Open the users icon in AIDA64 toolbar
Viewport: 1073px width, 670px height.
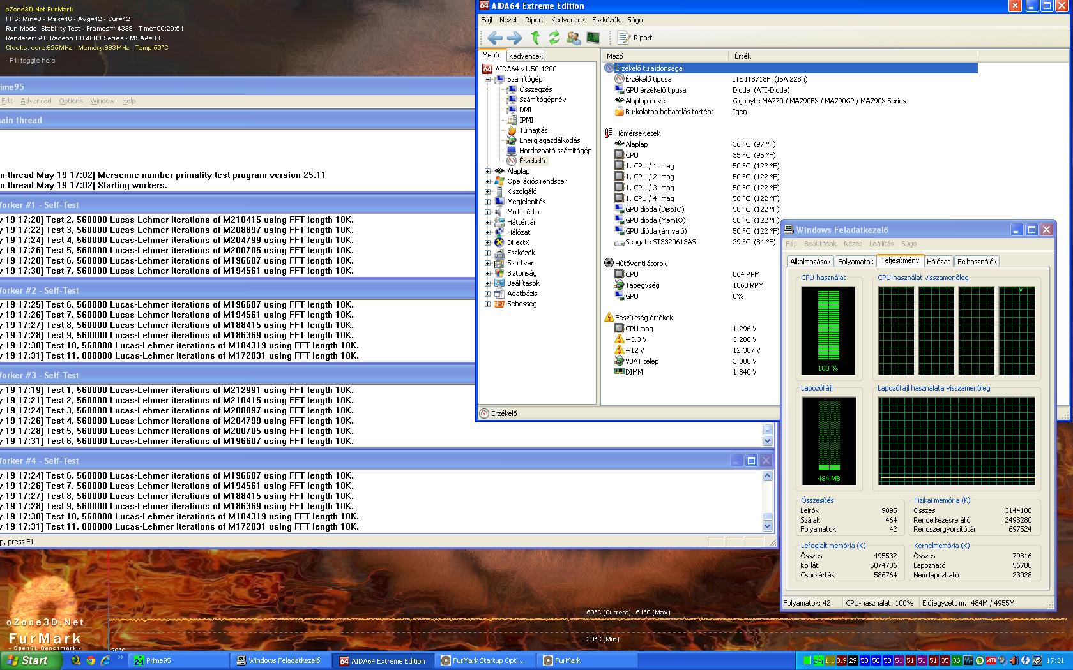tap(574, 38)
